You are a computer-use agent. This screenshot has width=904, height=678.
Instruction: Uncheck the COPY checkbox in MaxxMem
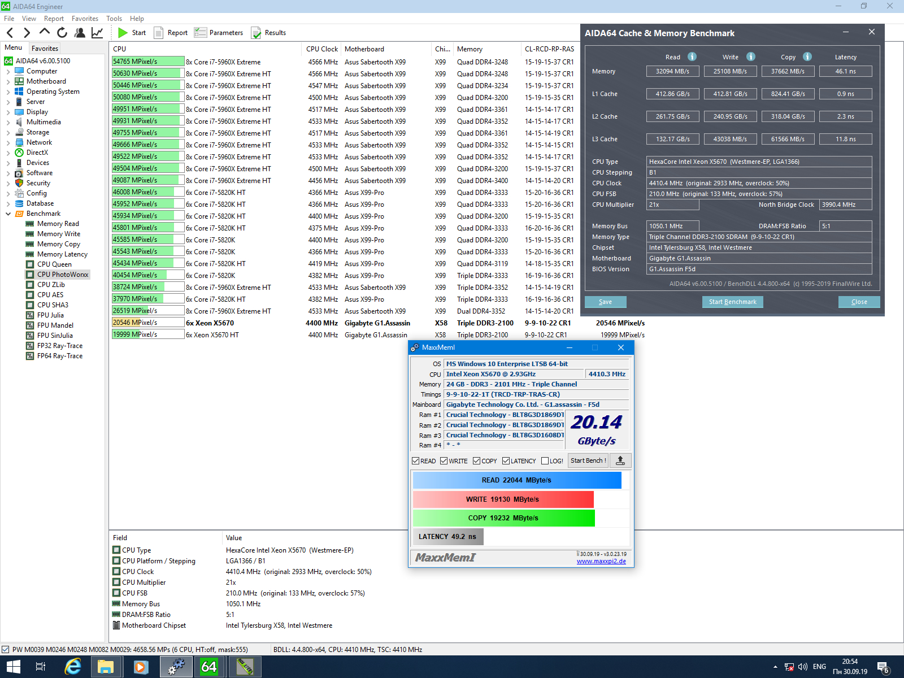[x=477, y=461]
